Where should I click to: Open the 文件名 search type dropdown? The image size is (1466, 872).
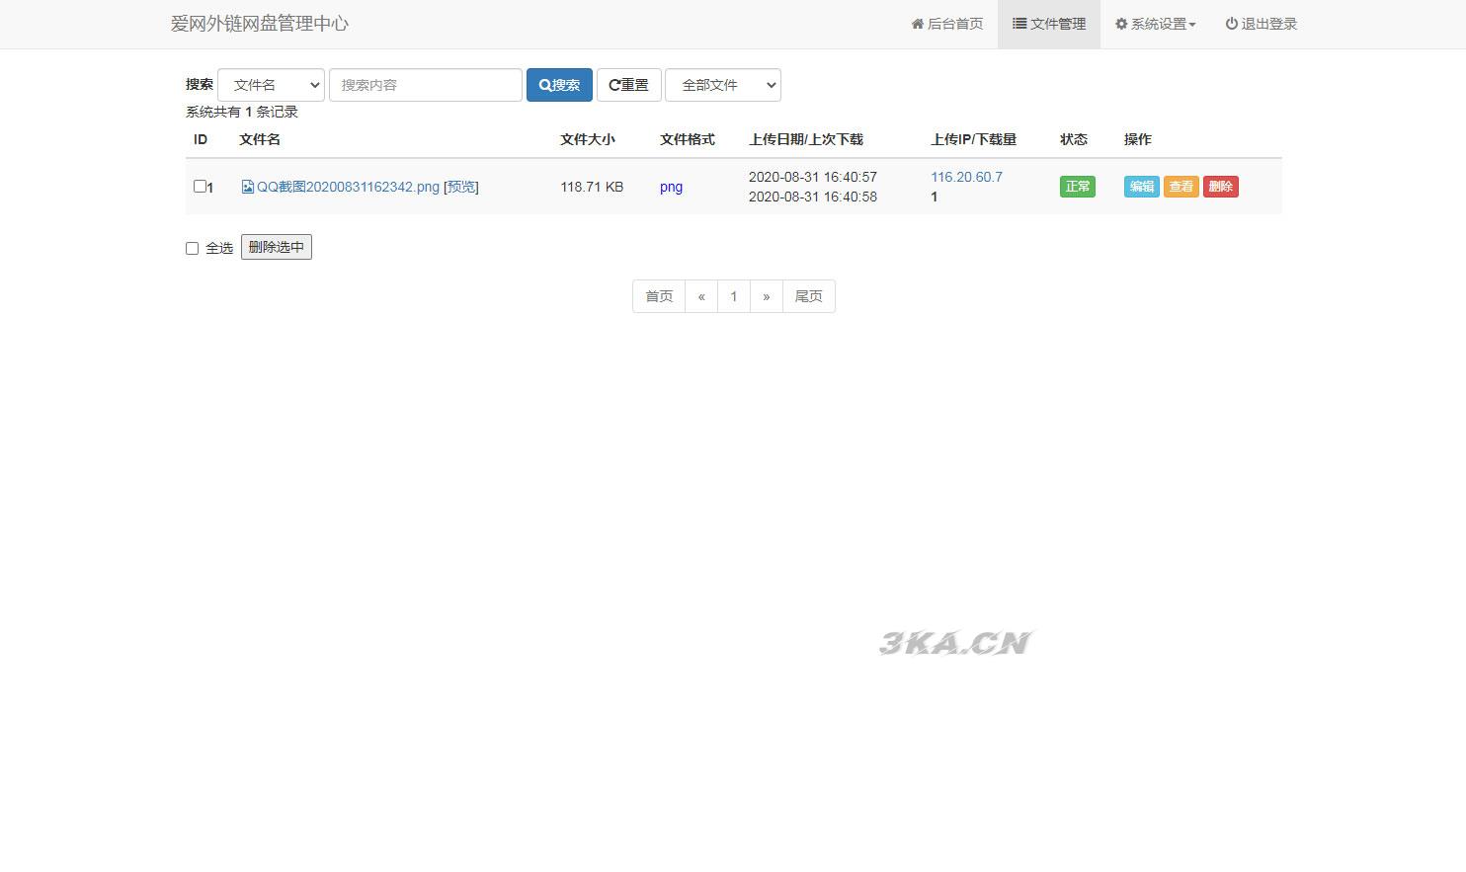point(272,85)
